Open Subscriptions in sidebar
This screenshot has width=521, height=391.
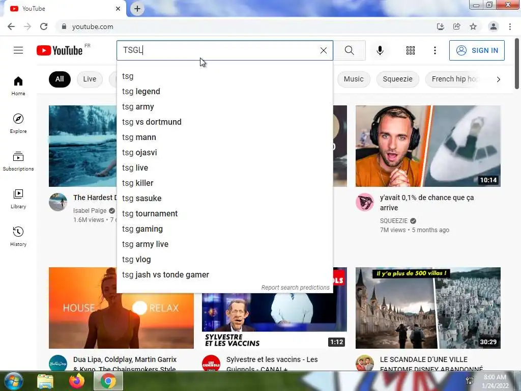(18, 161)
